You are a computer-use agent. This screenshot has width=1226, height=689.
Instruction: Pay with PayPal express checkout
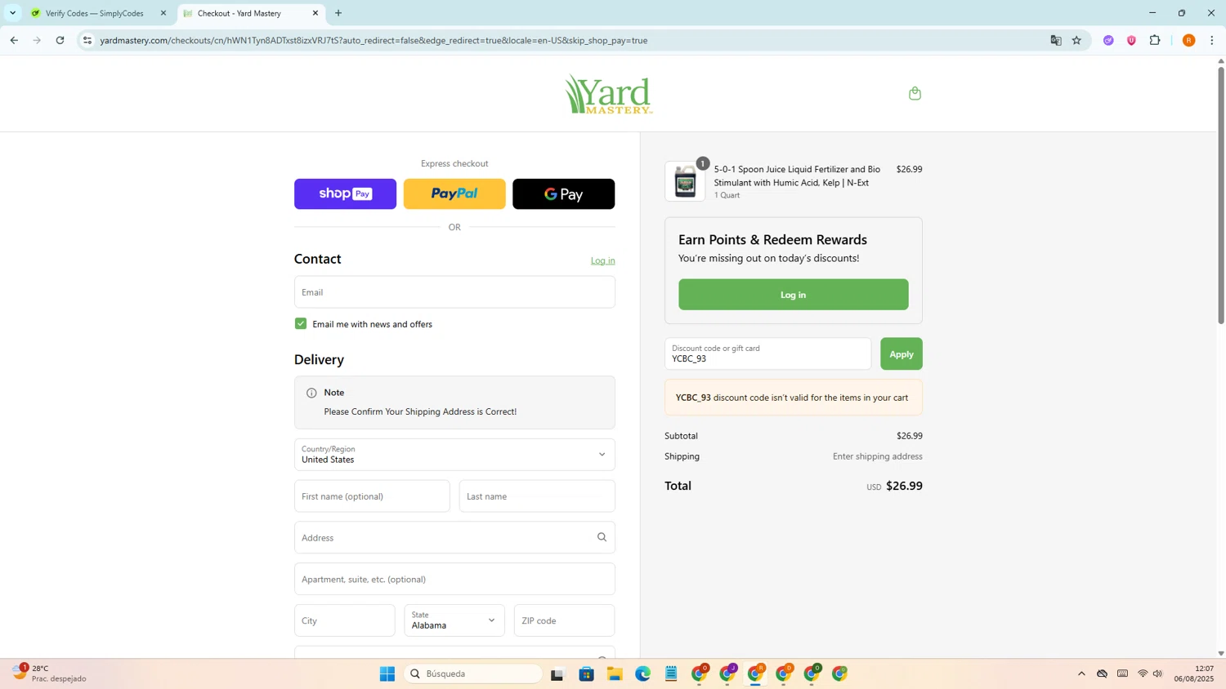454,194
